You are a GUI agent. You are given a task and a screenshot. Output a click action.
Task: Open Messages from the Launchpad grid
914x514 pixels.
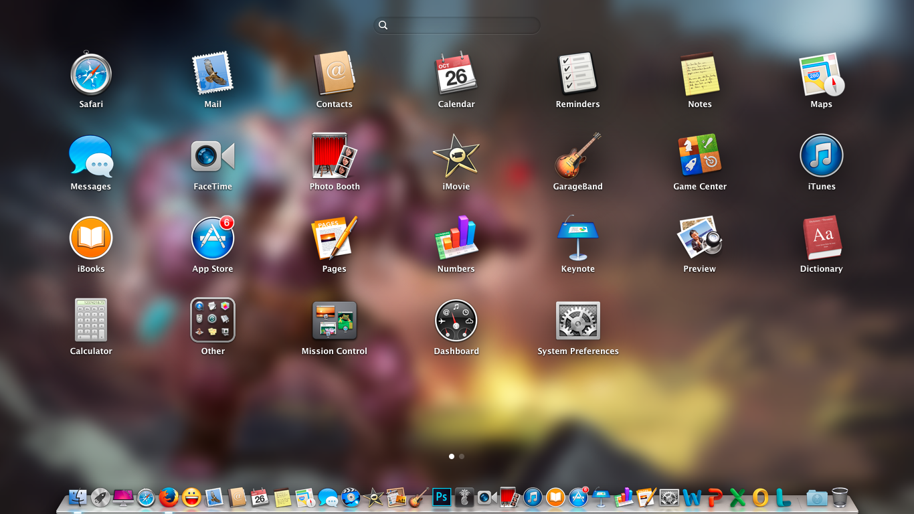click(x=91, y=156)
